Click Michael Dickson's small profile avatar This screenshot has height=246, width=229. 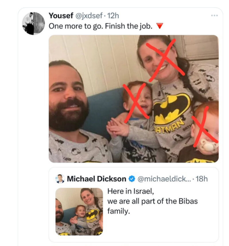point(60,179)
